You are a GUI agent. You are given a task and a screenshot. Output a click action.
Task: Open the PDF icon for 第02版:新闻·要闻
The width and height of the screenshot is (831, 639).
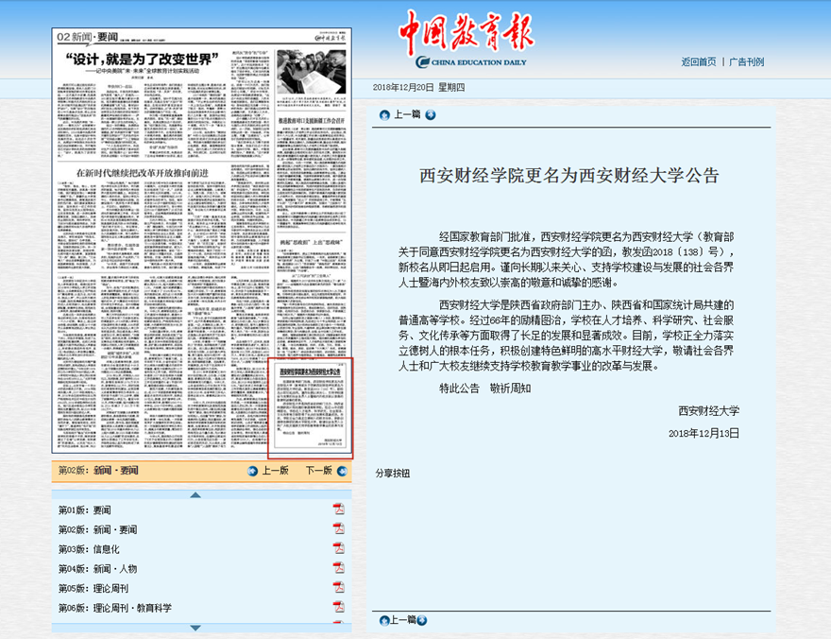click(x=338, y=528)
